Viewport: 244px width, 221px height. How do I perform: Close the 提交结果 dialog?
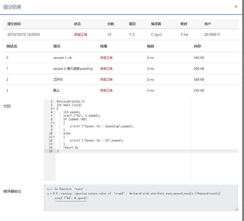(x=236, y=7)
